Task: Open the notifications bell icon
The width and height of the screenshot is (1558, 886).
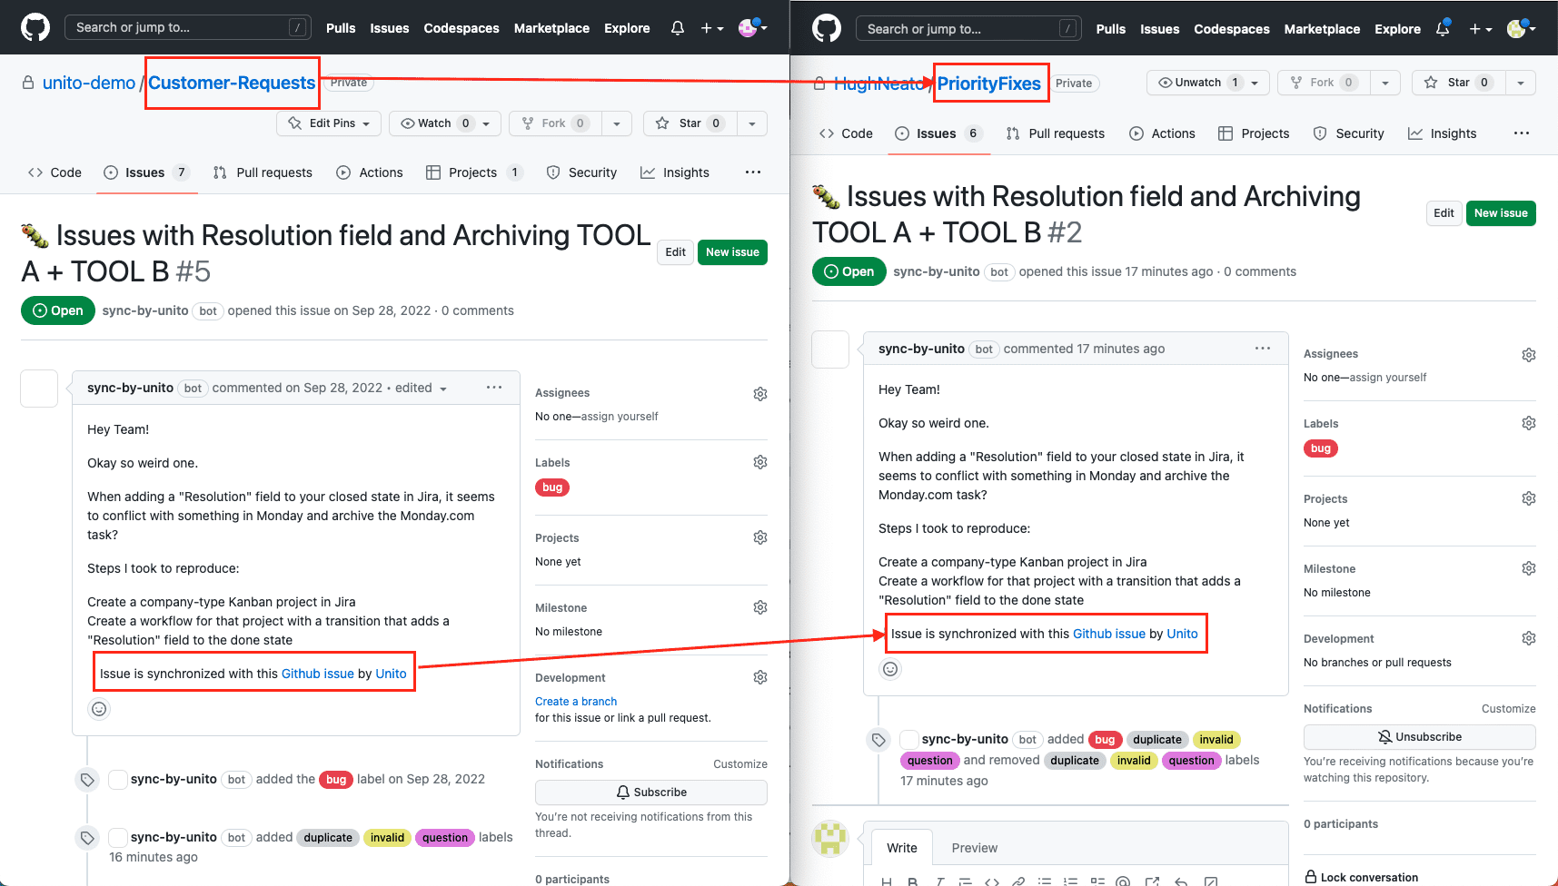Action: 677,28
